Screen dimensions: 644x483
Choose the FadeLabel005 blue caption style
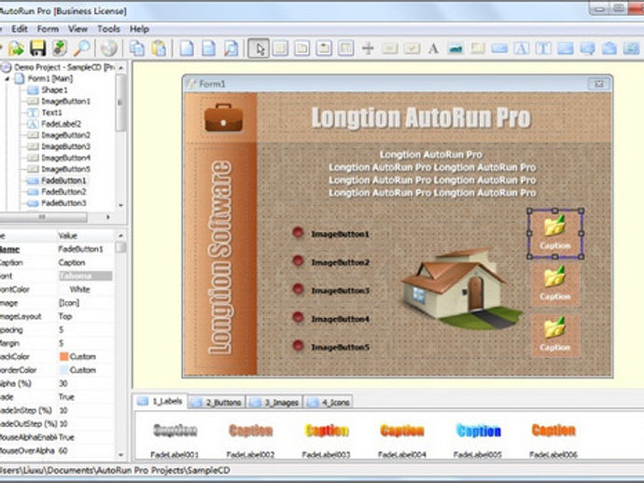click(478, 439)
